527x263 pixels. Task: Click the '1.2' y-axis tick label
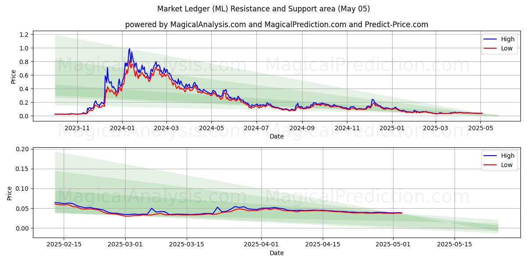24,35
